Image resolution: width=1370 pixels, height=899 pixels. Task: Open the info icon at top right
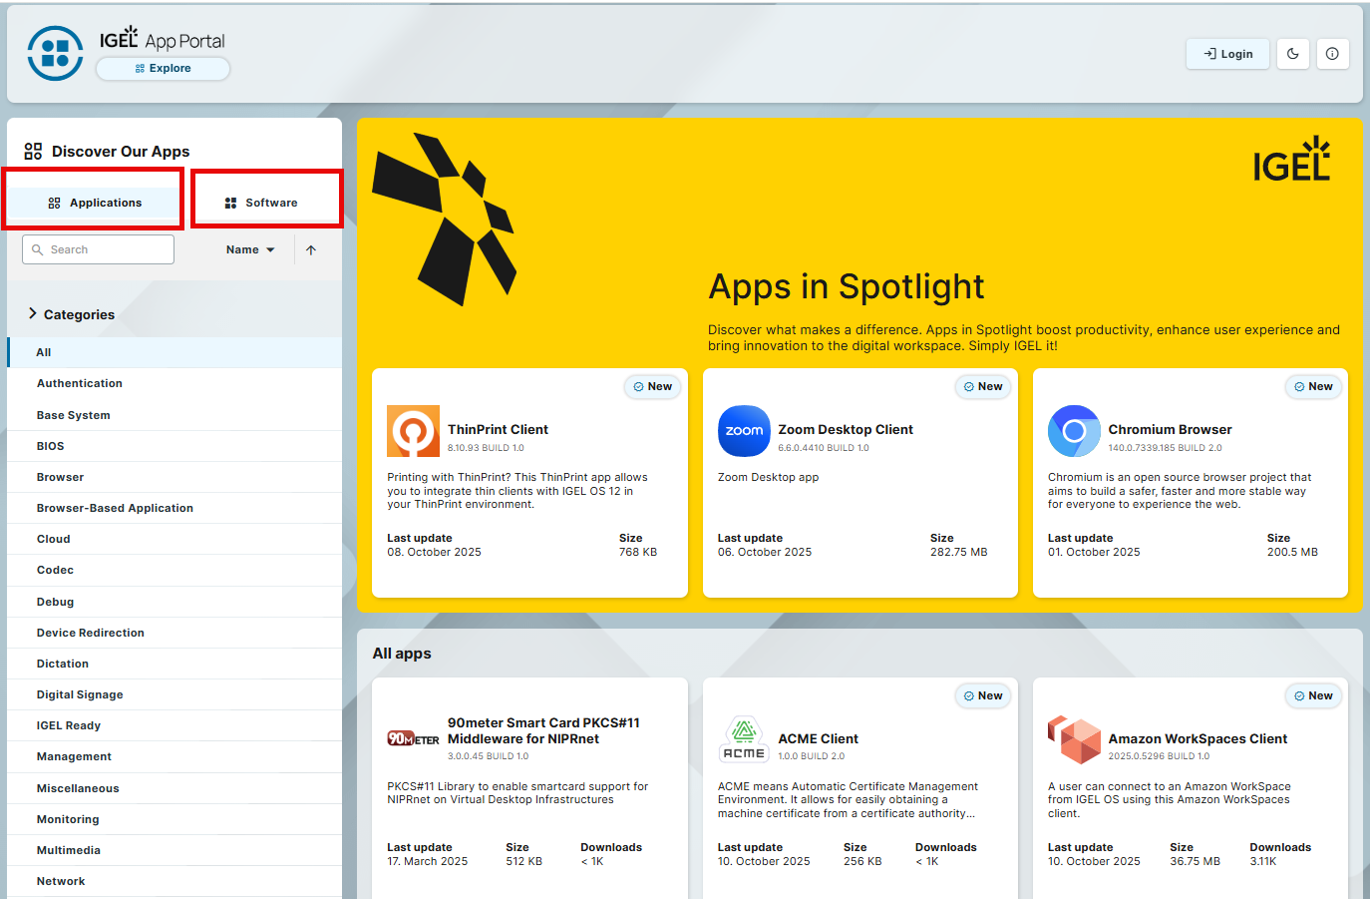(1333, 54)
